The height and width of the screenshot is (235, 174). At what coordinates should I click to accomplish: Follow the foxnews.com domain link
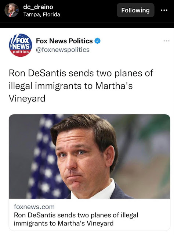coord(34,207)
